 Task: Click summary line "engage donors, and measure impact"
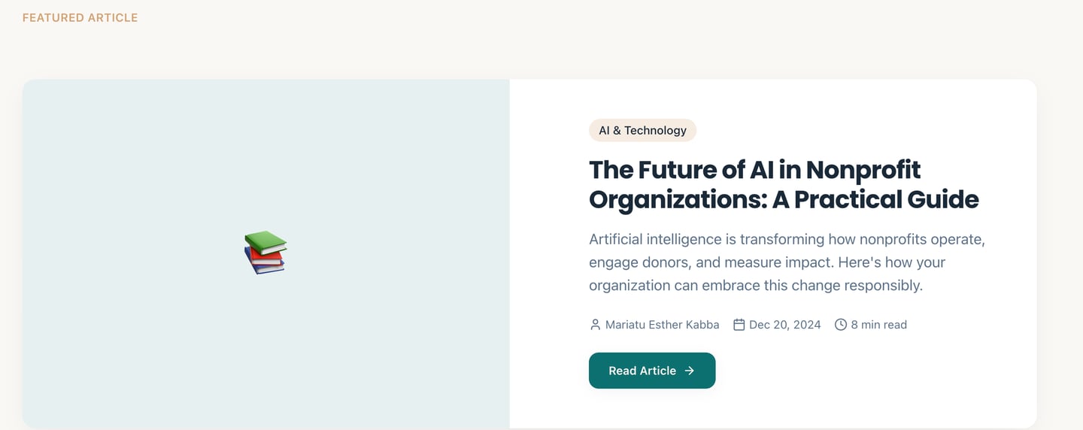point(766,262)
